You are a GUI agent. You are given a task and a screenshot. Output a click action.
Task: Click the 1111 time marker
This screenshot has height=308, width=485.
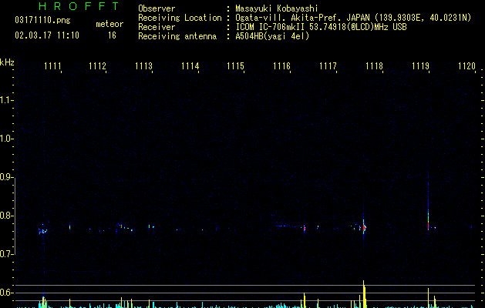[52, 66]
